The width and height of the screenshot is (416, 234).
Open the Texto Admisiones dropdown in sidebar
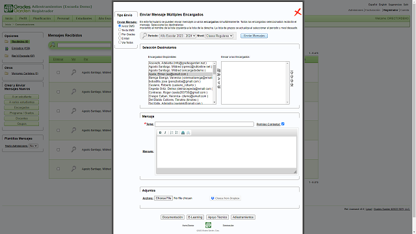[33, 146]
